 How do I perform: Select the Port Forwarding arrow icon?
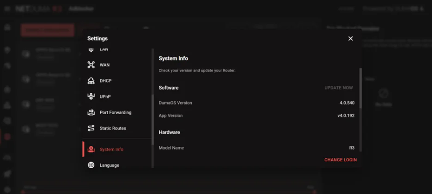point(91,112)
